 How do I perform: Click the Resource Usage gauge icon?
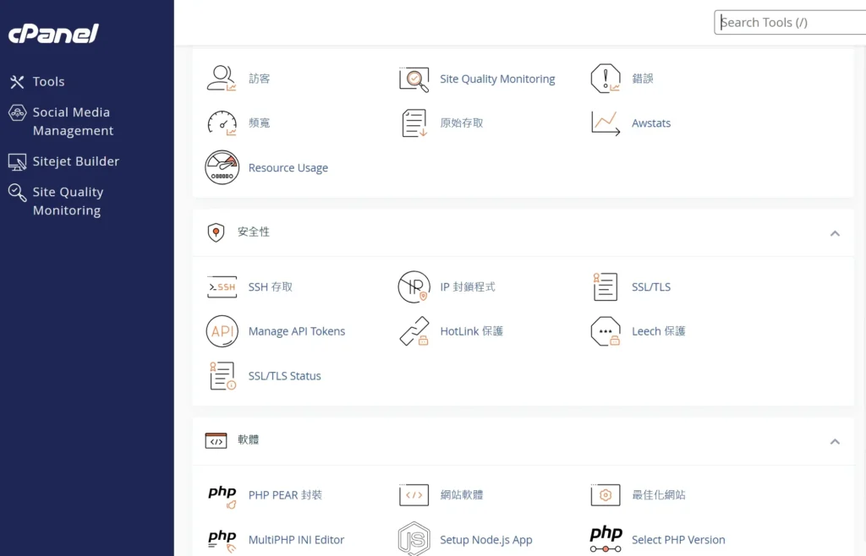pyautogui.click(x=222, y=167)
